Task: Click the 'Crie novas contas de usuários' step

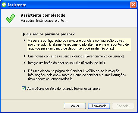Action: [x=76, y=56]
